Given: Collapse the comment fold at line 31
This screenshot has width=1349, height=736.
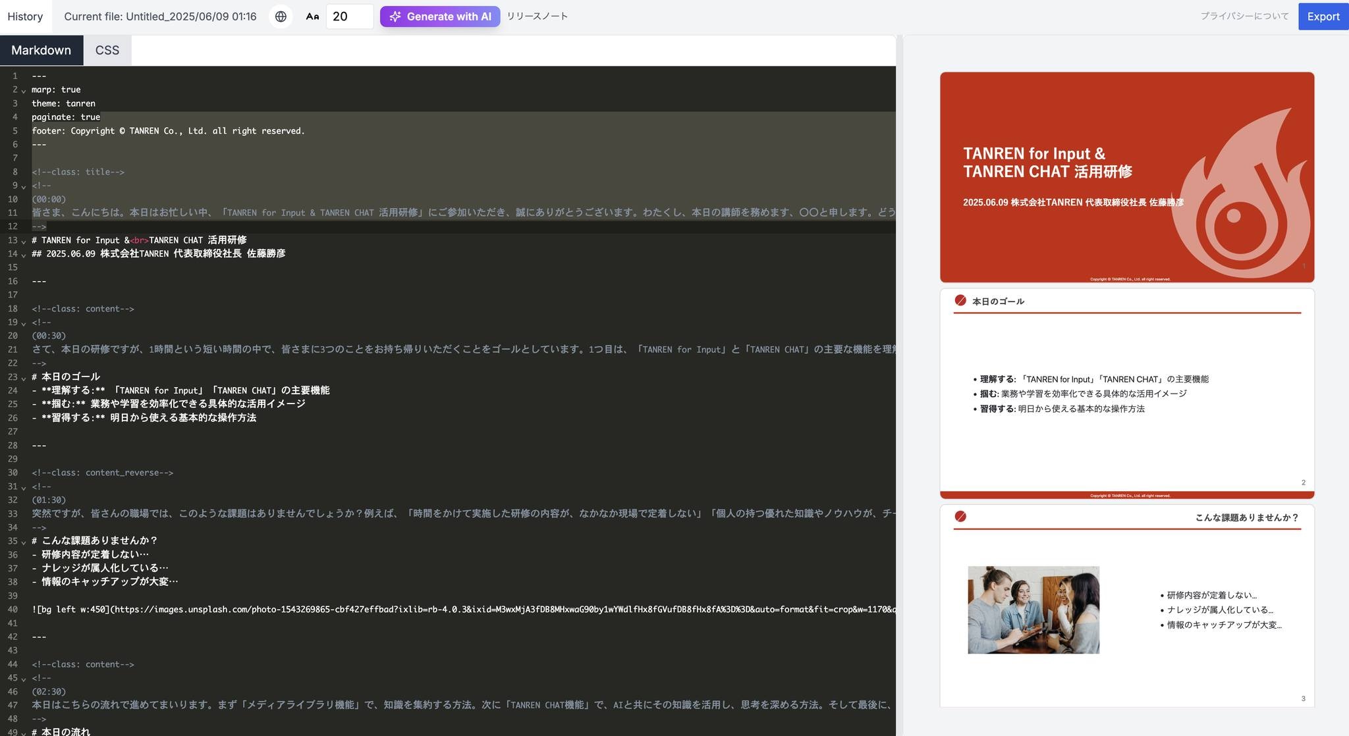Looking at the screenshot, I should click(x=24, y=487).
